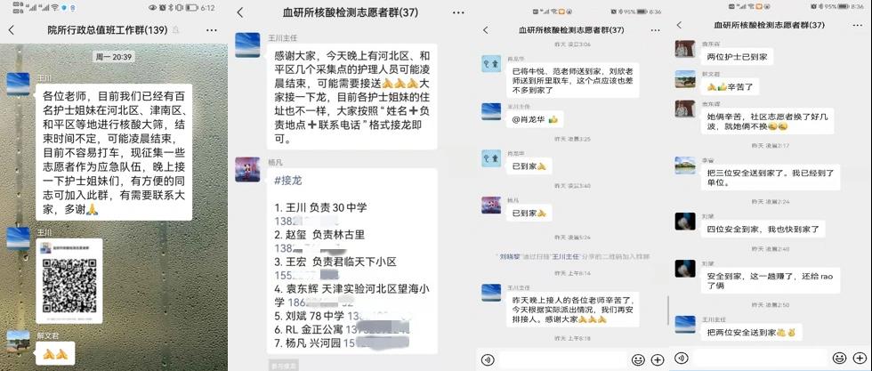Open the #接龙 link in 杨凡's message
This screenshot has width=872, height=371.
click(288, 181)
